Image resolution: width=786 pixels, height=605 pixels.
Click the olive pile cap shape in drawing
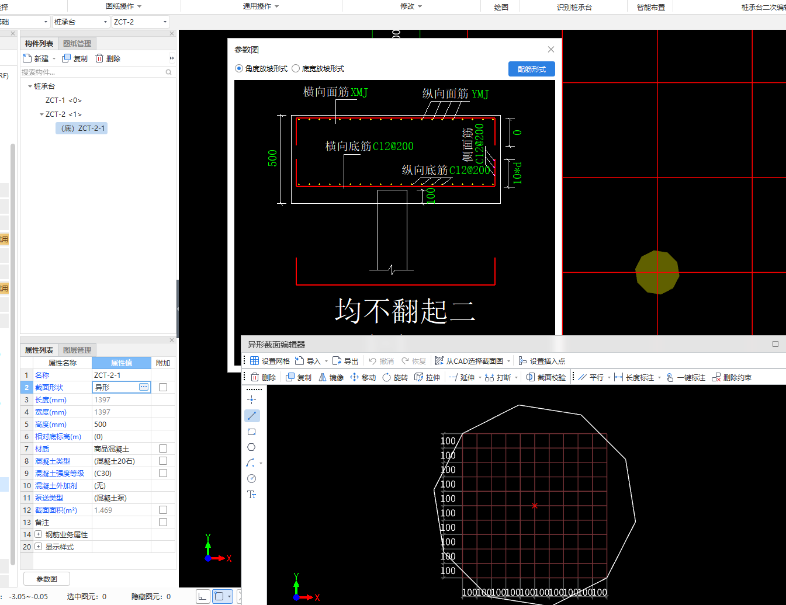click(657, 273)
